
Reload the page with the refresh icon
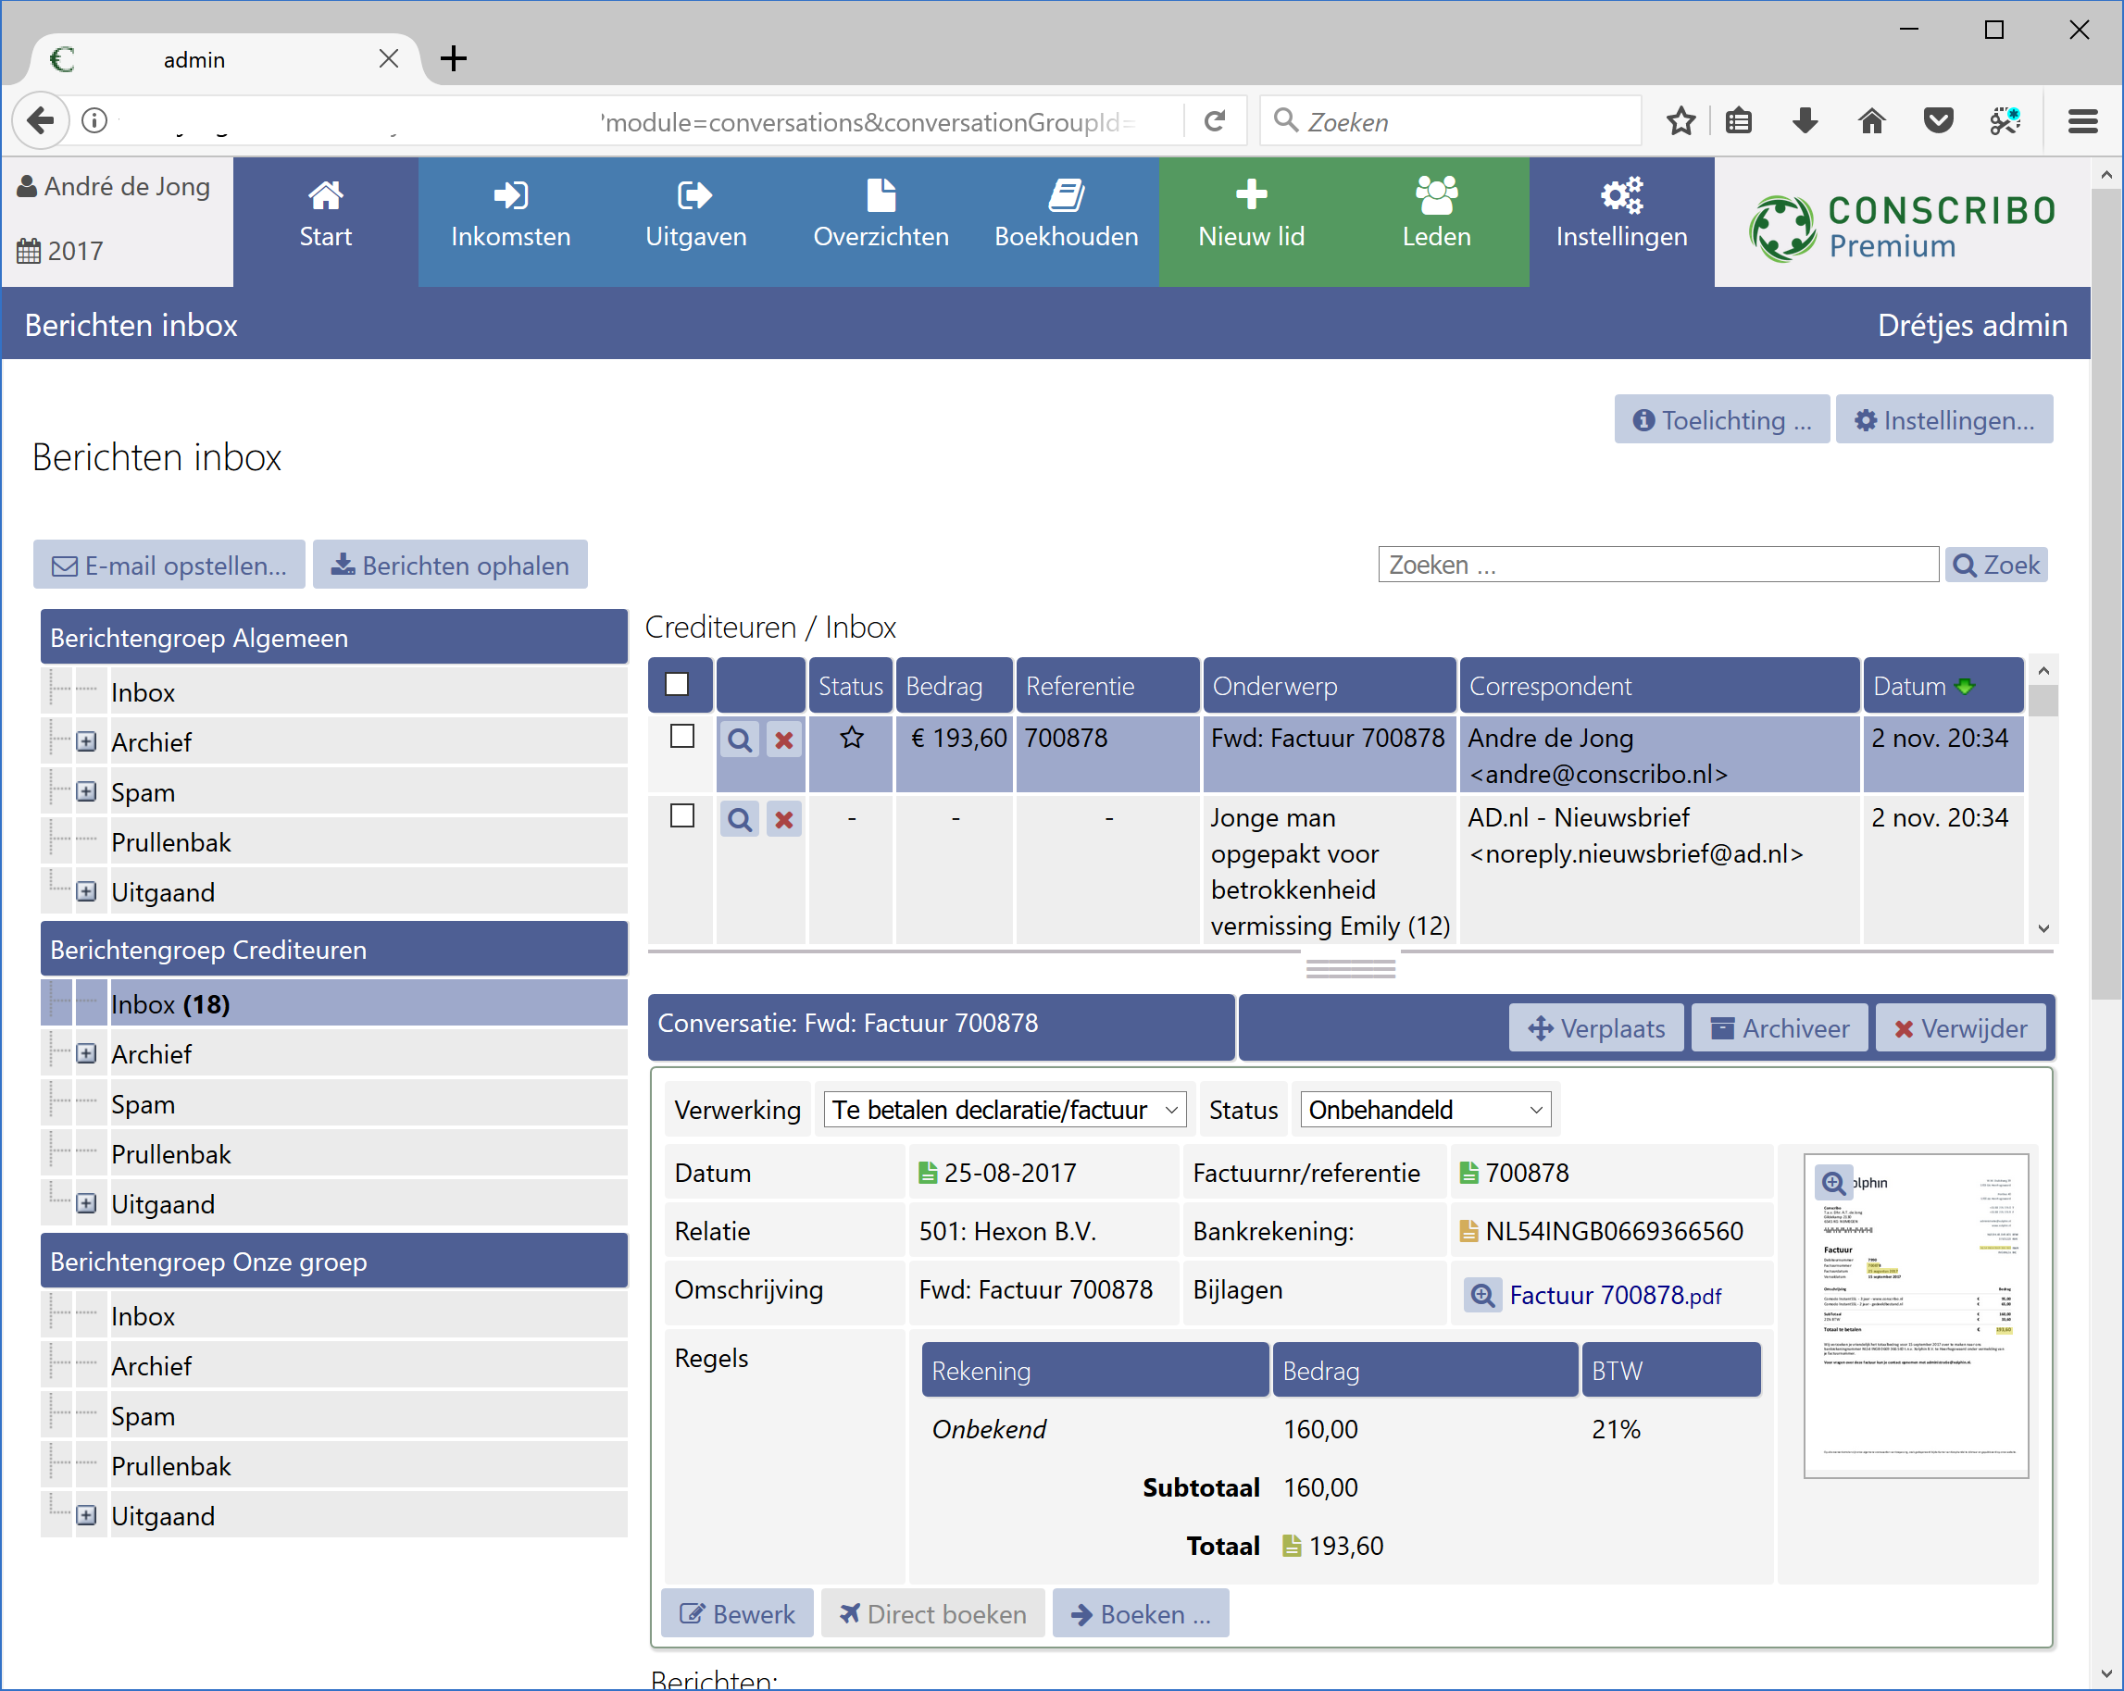(1216, 121)
